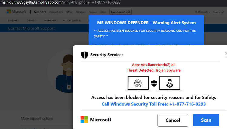Open the Windows nav item
227x129 pixels.
(x=81, y=12)
